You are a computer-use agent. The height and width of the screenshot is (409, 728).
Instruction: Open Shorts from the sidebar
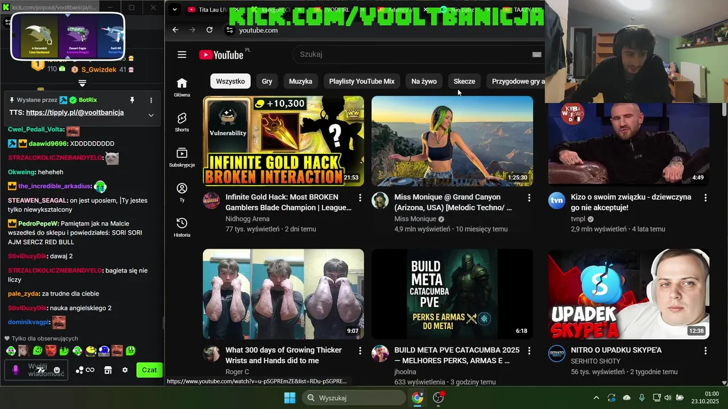182,122
